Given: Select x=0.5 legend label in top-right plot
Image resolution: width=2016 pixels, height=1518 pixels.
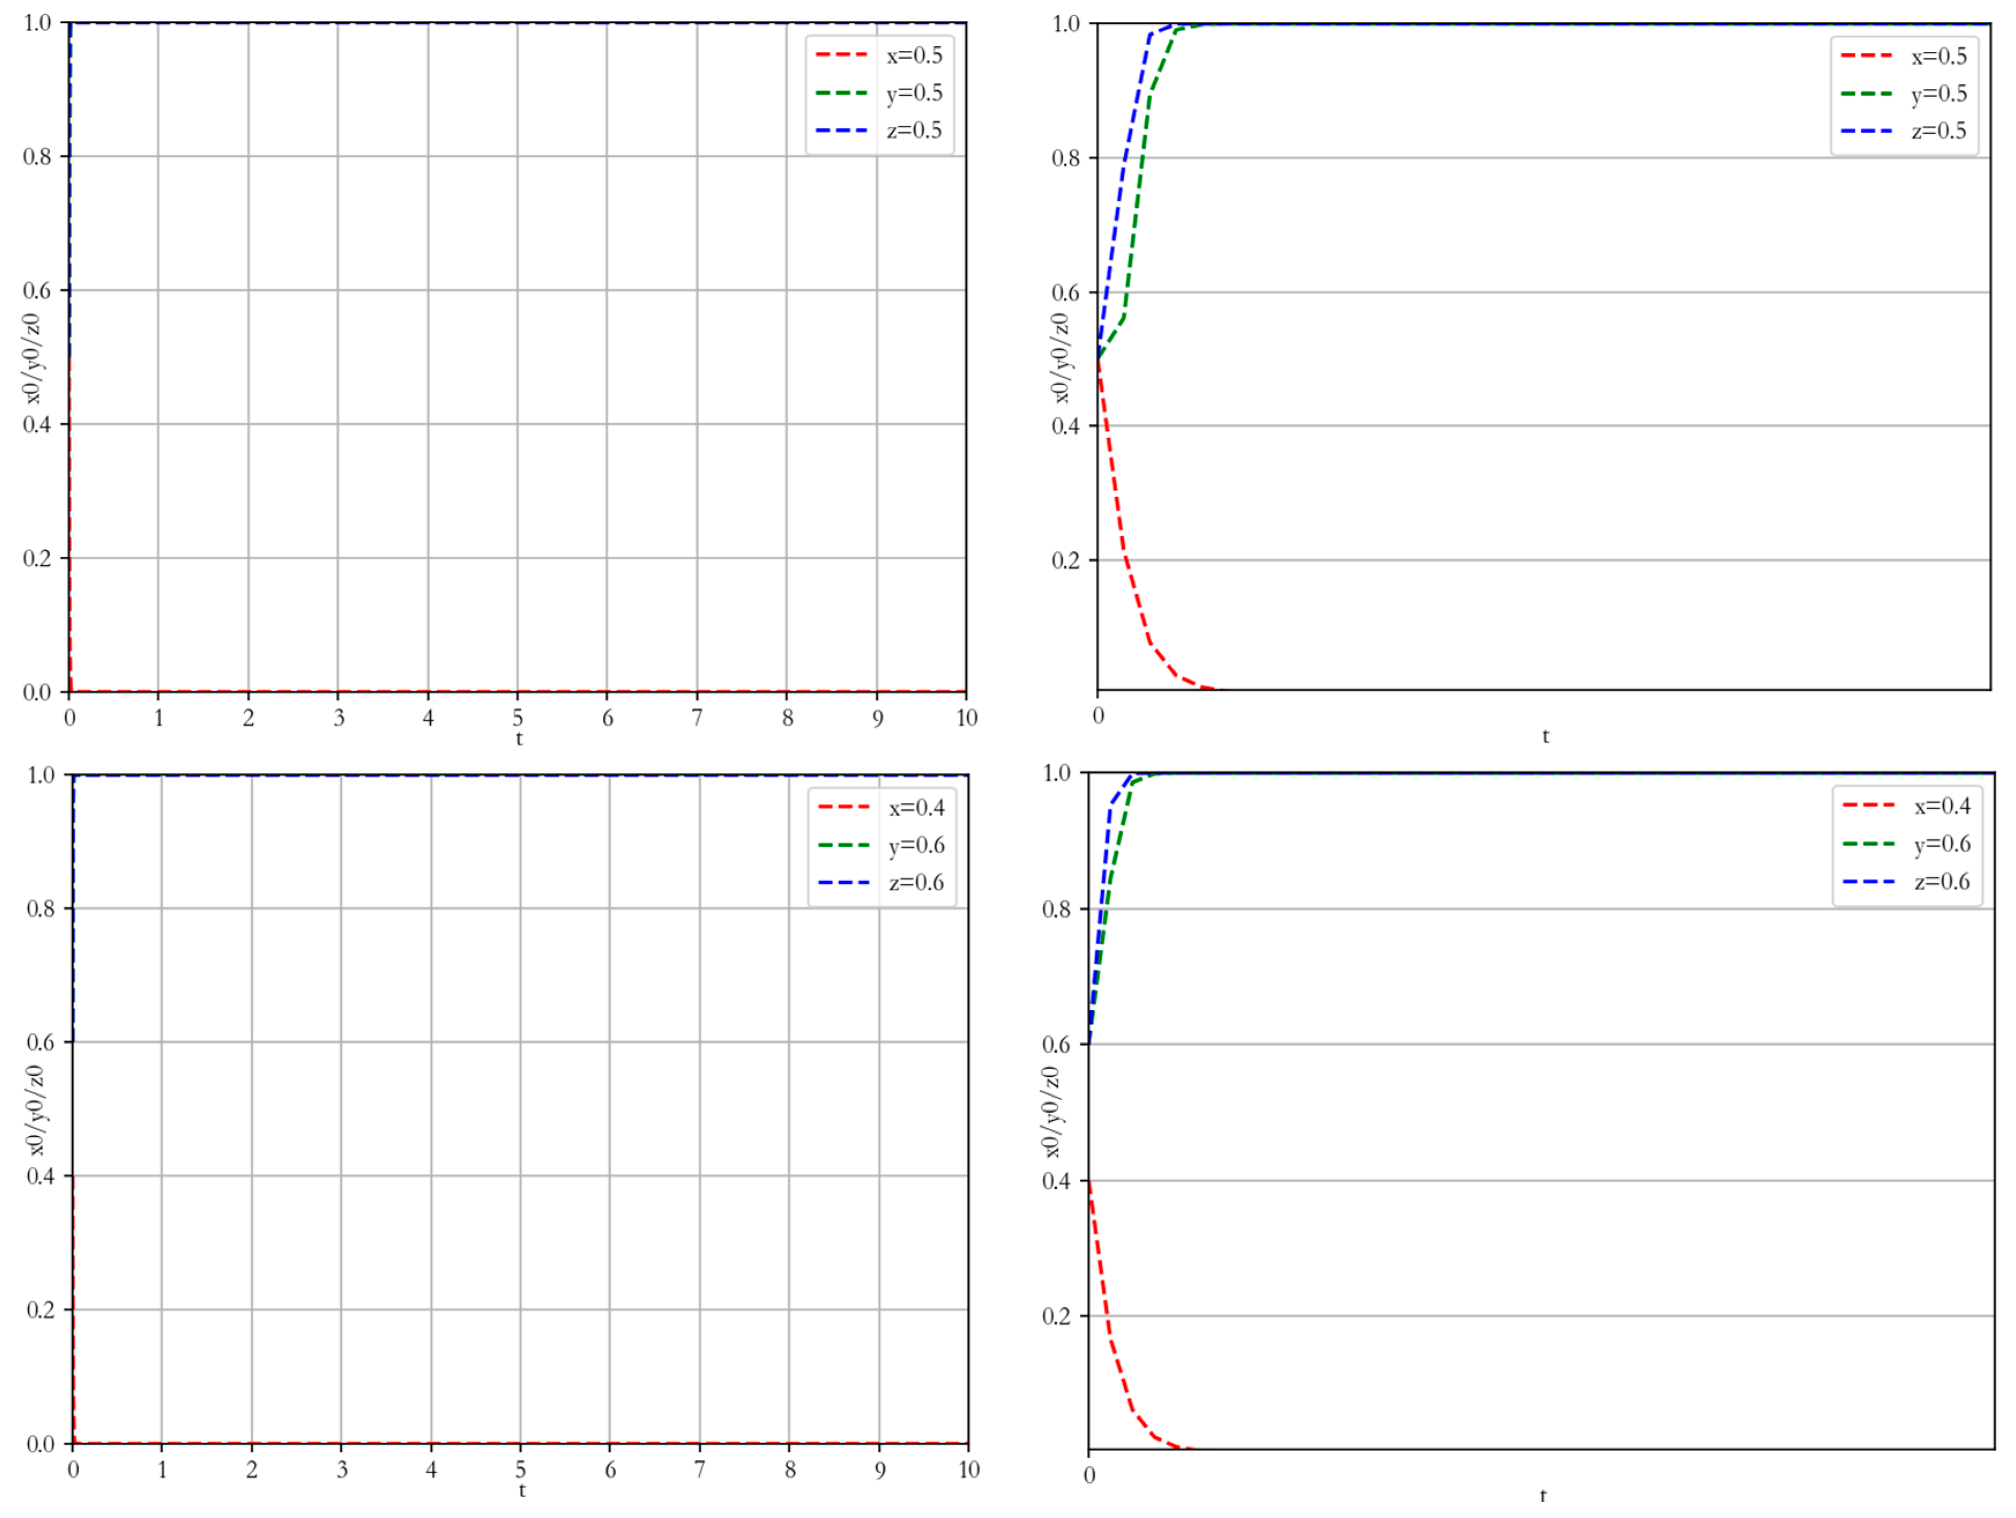Looking at the screenshot, I should [x=1939, y=57].
